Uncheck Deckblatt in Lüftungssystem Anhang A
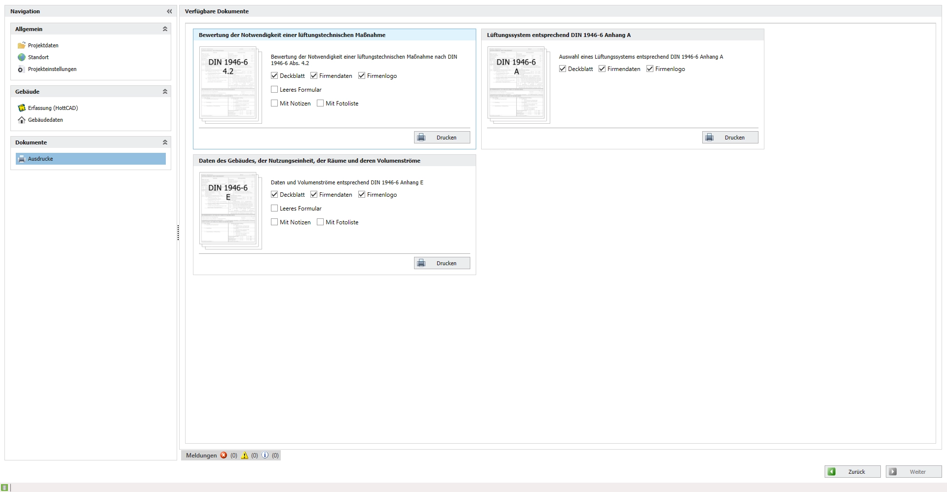Image resolution: width=947 pixels, height=492 pixels. [x=563, y=69]
